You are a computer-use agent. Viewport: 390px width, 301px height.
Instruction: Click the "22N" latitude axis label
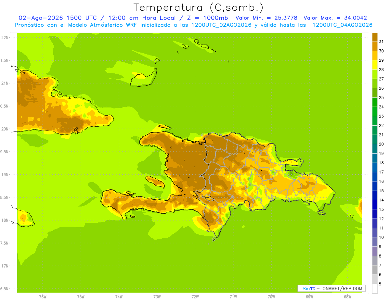click(x=5, y=38)
